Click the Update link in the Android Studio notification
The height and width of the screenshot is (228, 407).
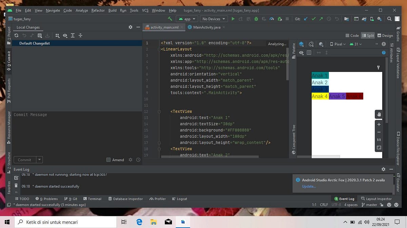click(x=309, y=186)
